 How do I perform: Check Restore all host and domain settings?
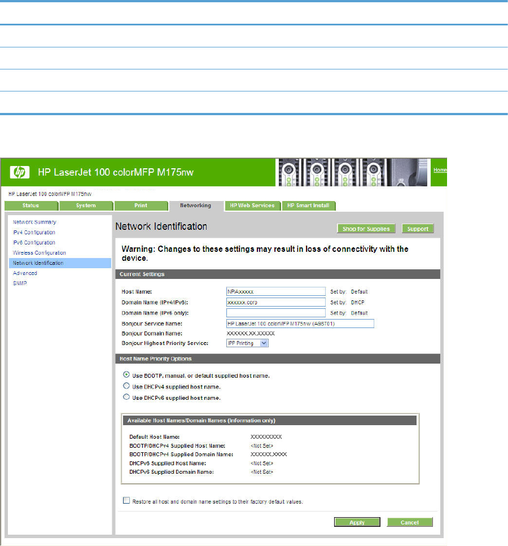point(126,501)
